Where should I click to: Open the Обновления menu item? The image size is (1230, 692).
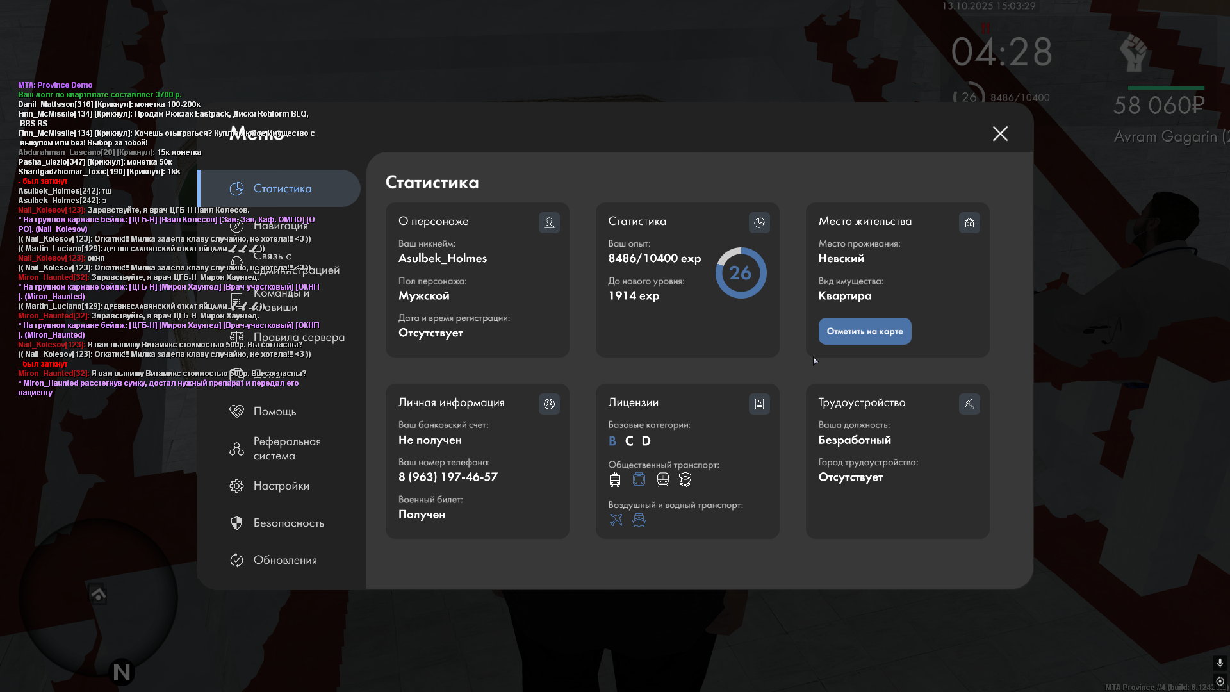click(x=284, y=560)
